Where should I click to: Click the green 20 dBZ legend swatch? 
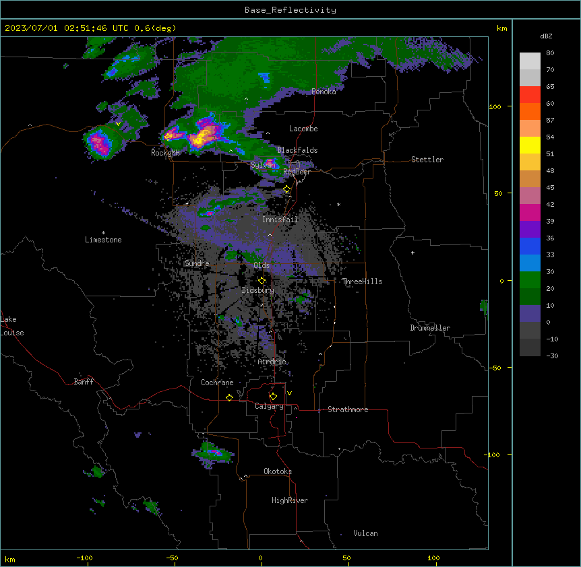pyautogui.click(x=530, y=280)
